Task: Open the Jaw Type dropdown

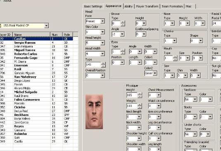Action: (x=172, y=75)
